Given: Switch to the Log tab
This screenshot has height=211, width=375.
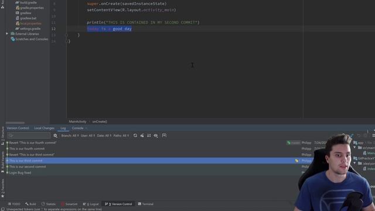Looking at the screenshot, I should point(63,128).
